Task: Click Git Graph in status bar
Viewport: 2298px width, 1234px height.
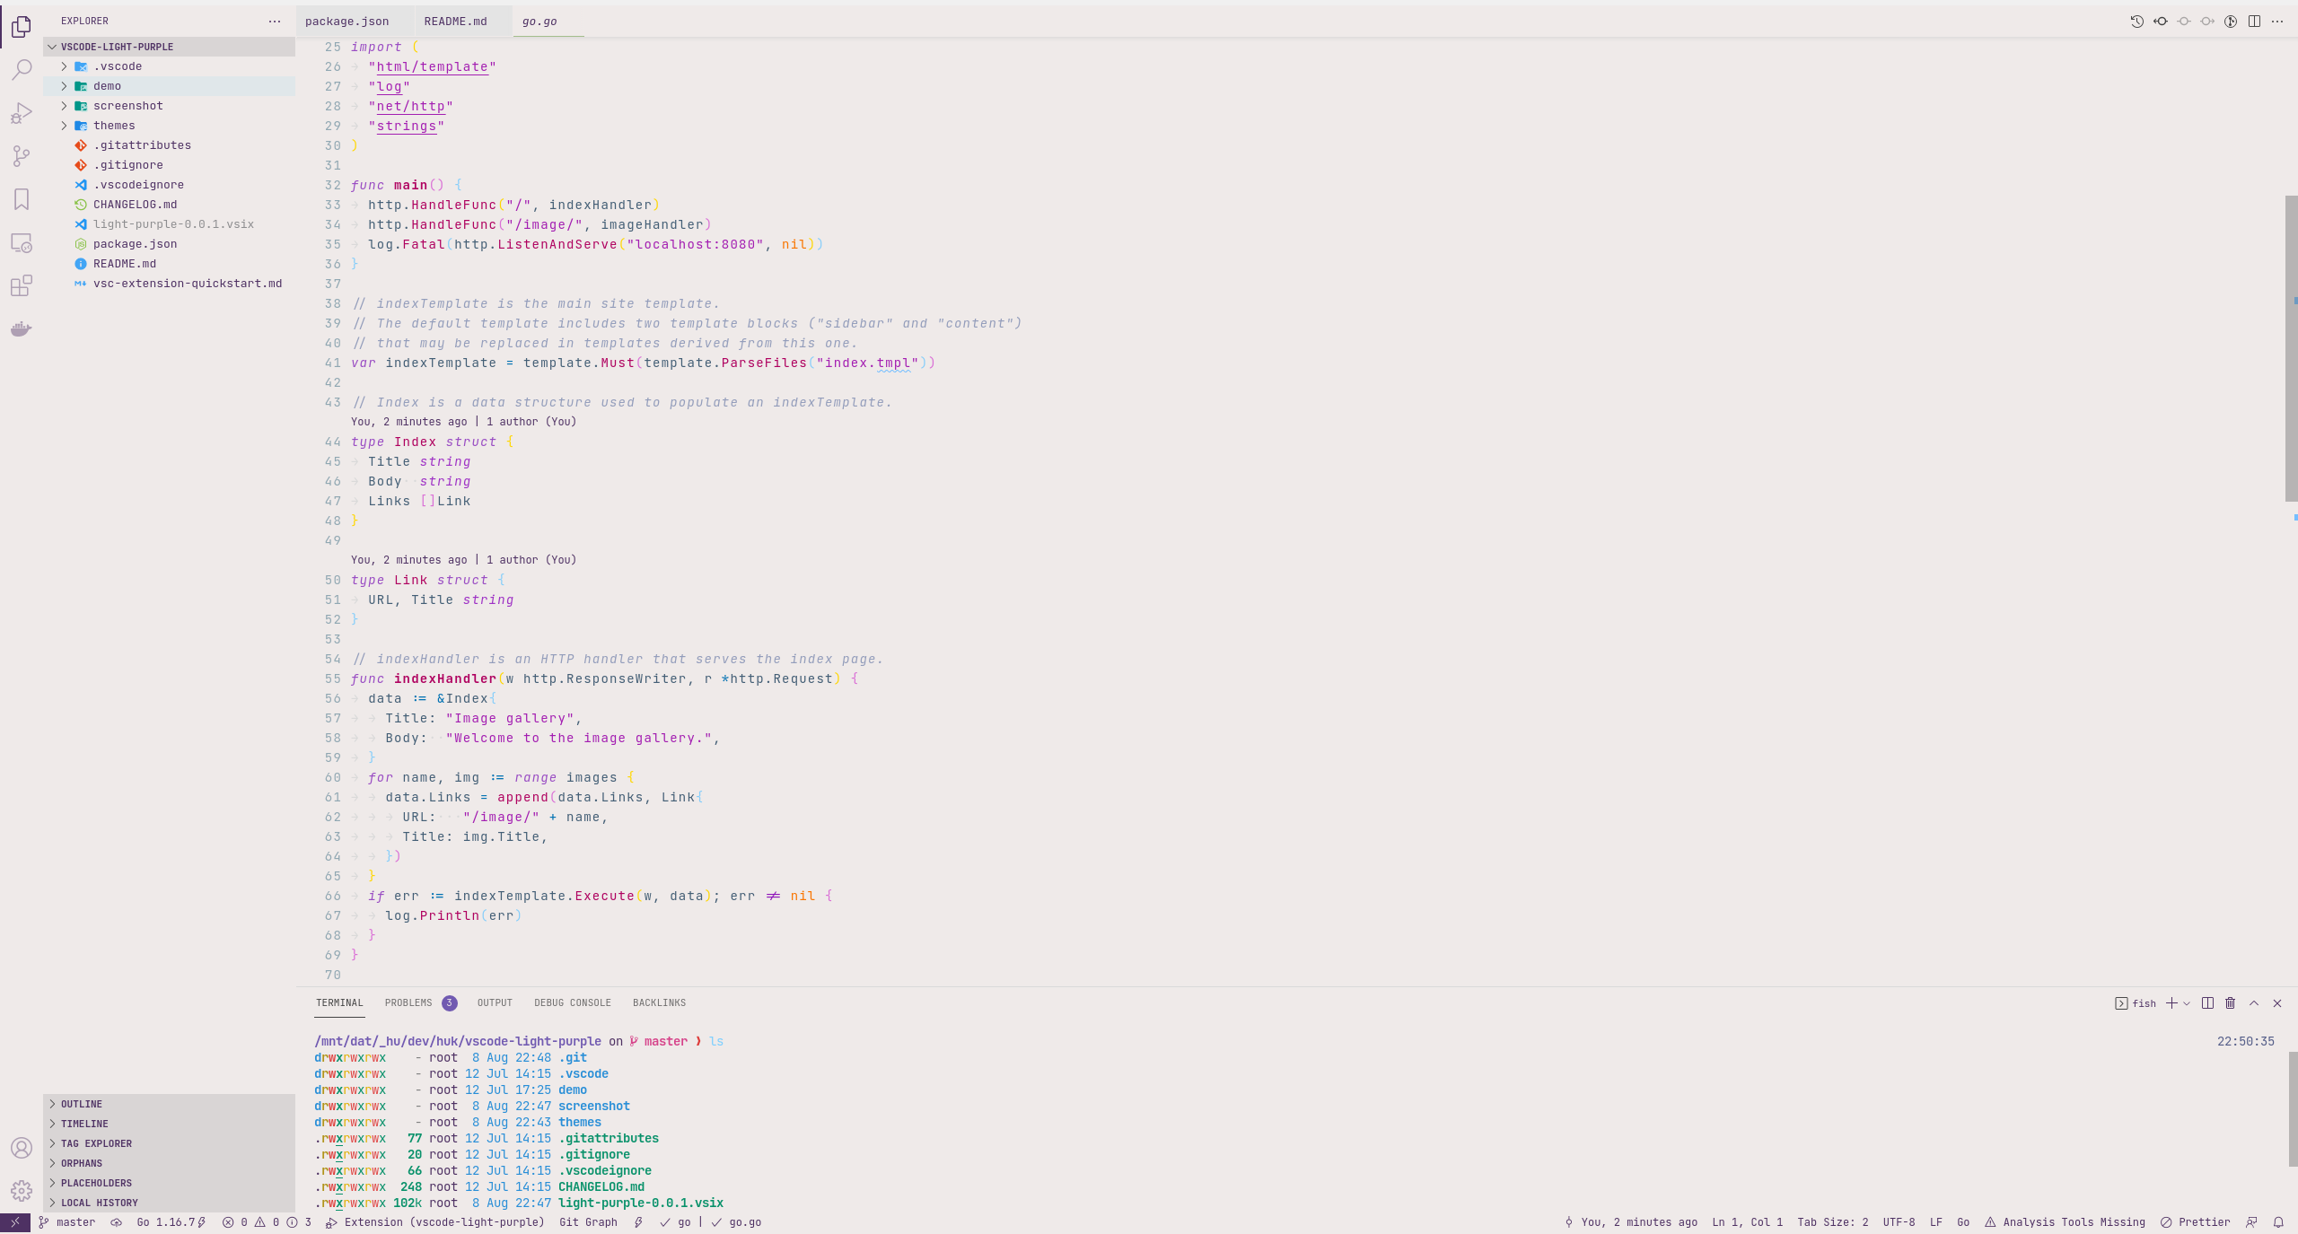Action: [x=588, y=1222]
